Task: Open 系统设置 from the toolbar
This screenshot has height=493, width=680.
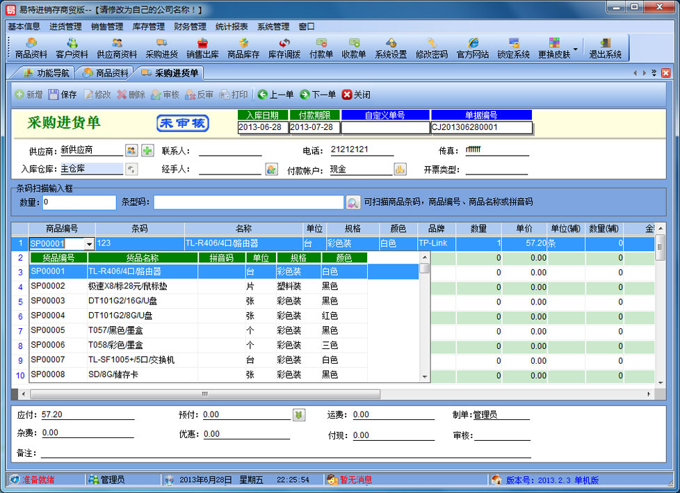Action: point(391,48)
